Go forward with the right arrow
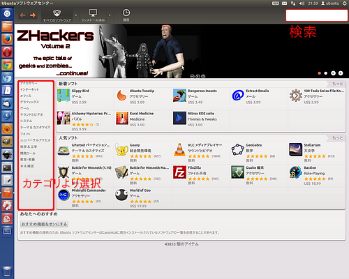The width and height of the screenshot is (349, 279). 33,15
